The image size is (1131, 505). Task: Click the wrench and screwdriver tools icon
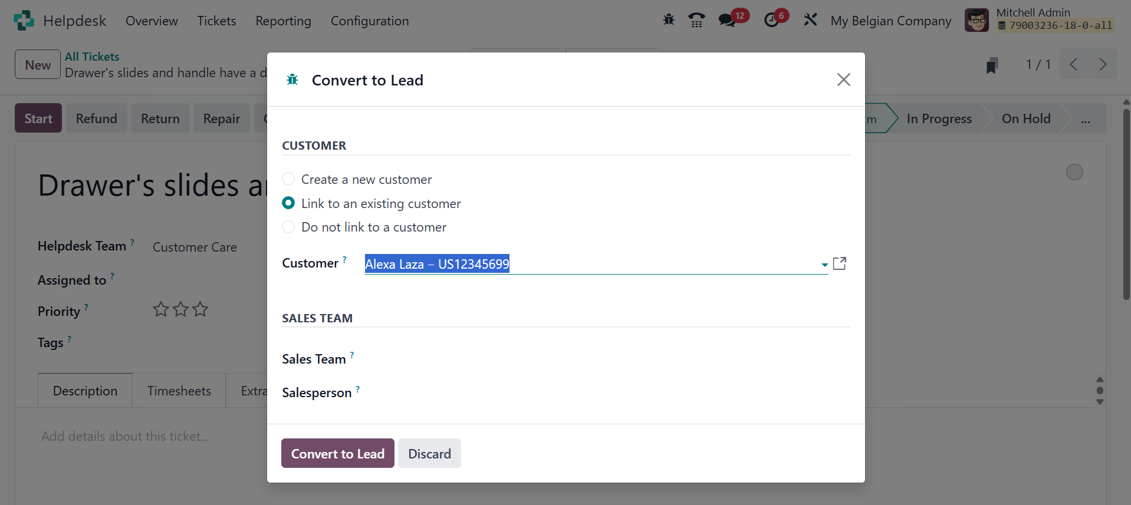click(810, 21)
